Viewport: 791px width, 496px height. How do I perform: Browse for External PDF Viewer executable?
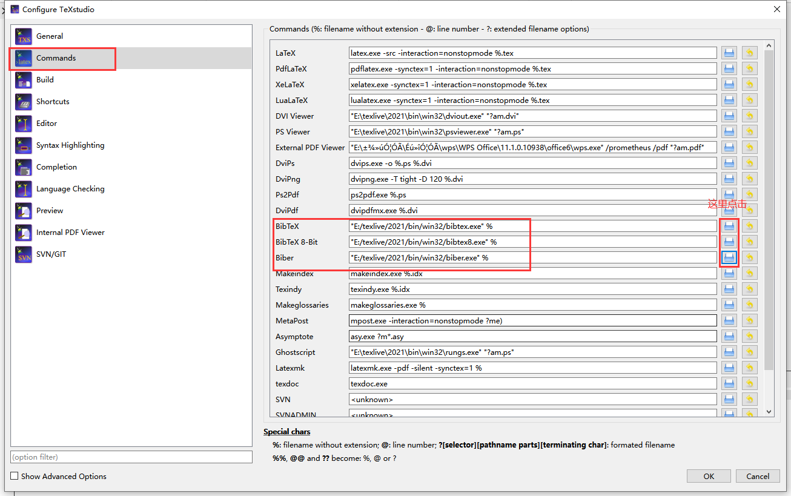(x=729, y=147)
